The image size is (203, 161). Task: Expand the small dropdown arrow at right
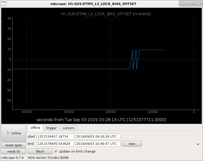[x=198, y=144]
